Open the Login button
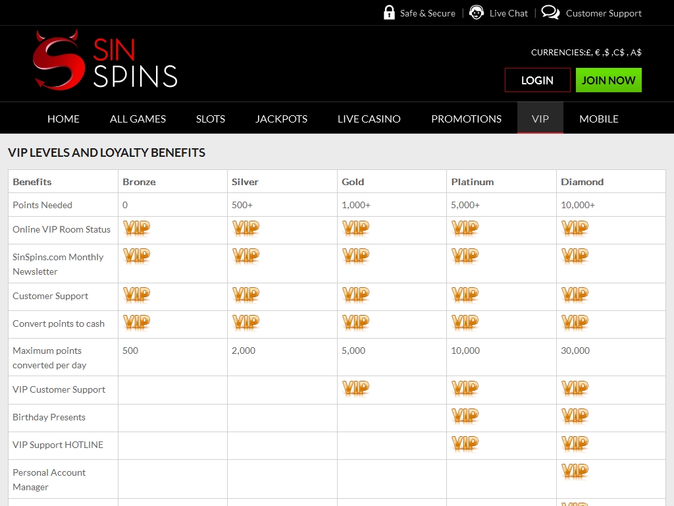This screenshot has height=506, width=674. tap(537, 80)
